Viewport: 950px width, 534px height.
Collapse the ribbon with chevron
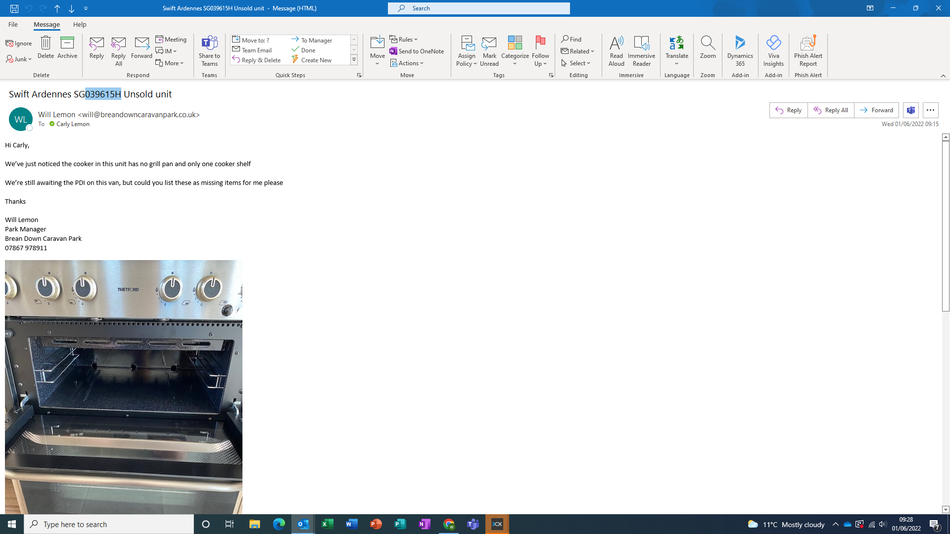click(943, 76)
